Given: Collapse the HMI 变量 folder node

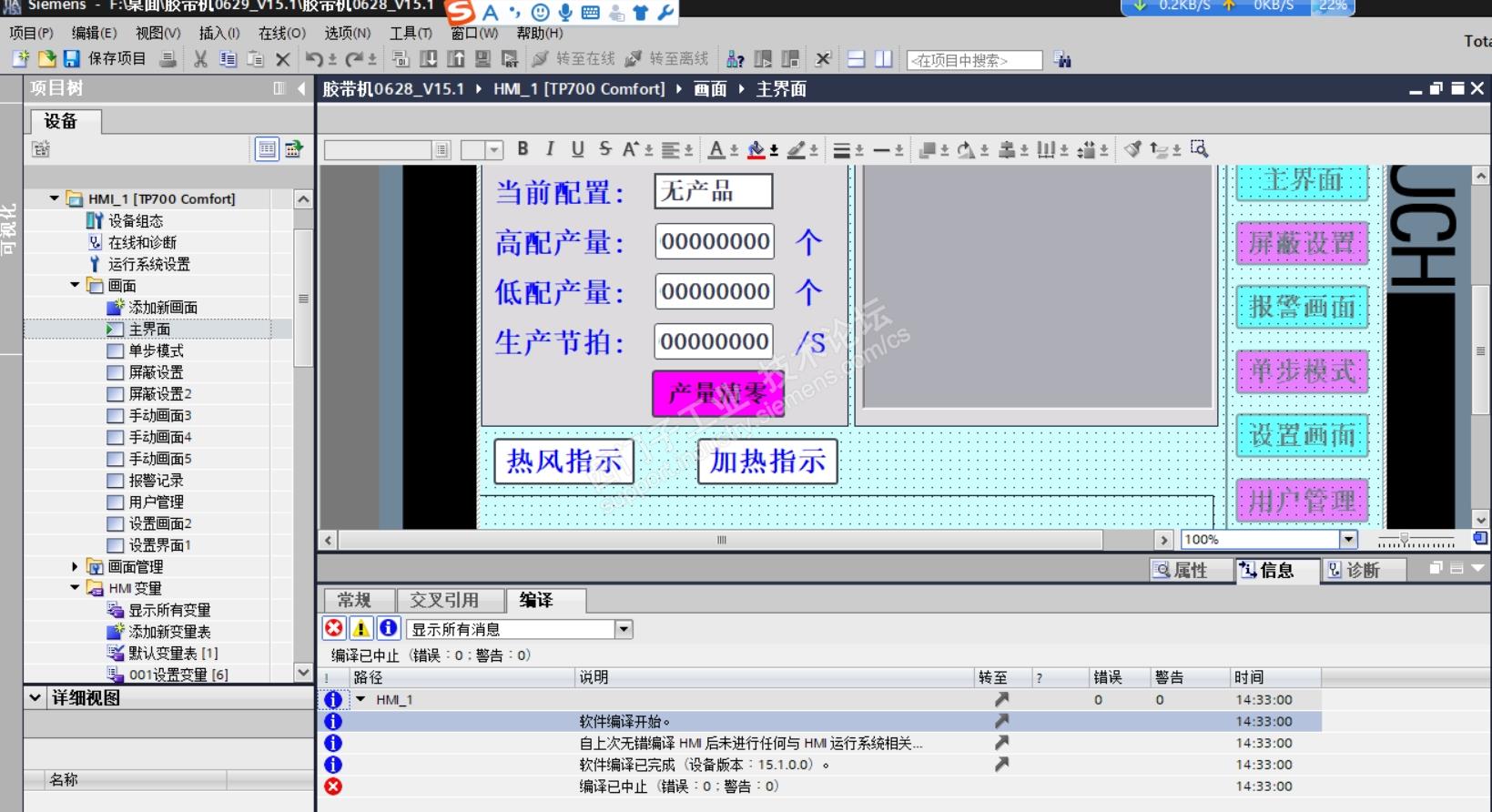Looking at the screenshot, I should pos(75,588).
